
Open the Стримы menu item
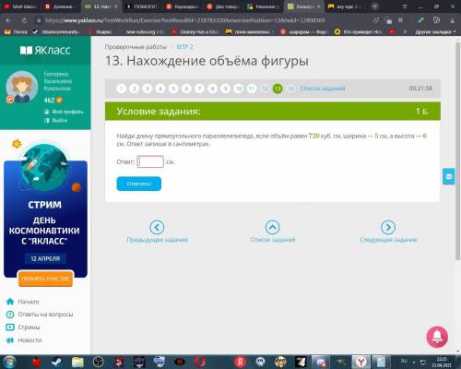click(x=23, y=327)
